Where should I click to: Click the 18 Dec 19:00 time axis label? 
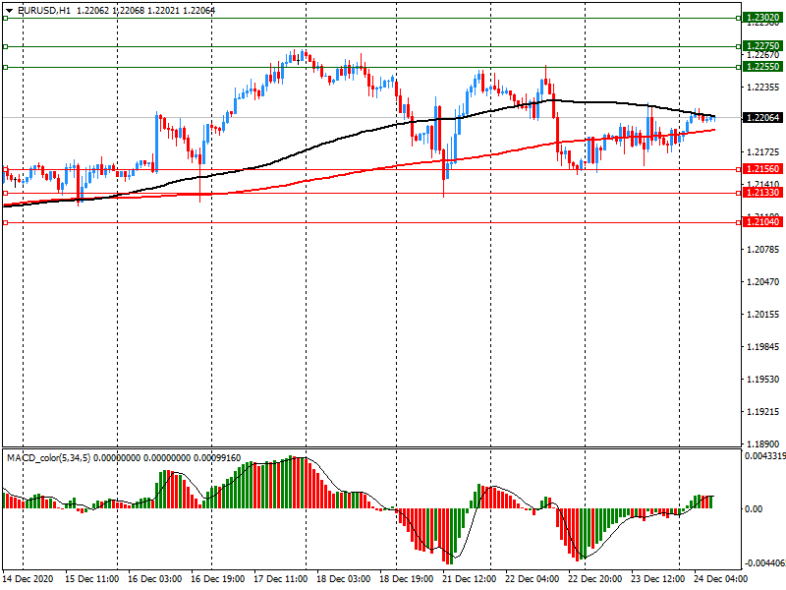pos(406,579)
